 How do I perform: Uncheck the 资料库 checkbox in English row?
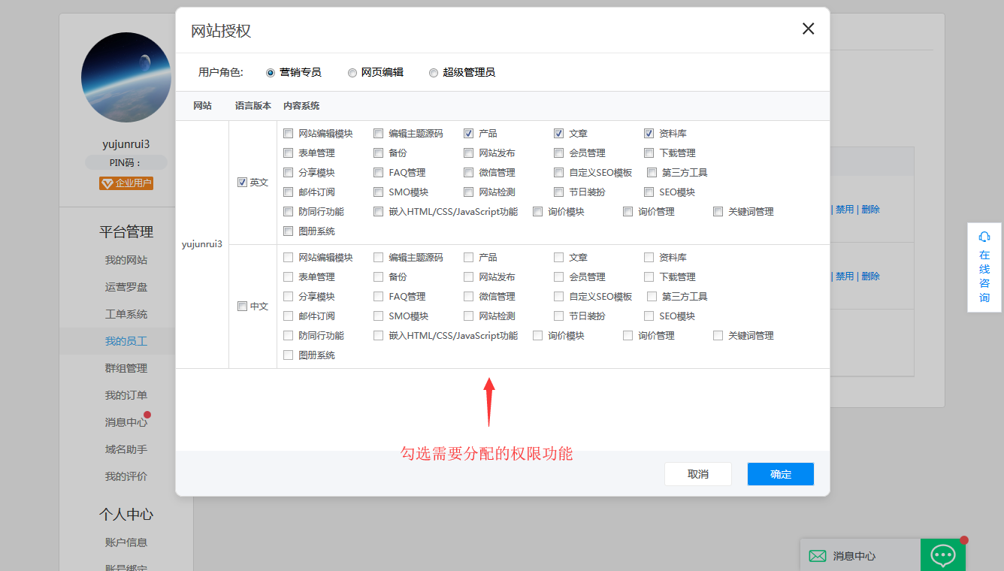tap(649, 134)
